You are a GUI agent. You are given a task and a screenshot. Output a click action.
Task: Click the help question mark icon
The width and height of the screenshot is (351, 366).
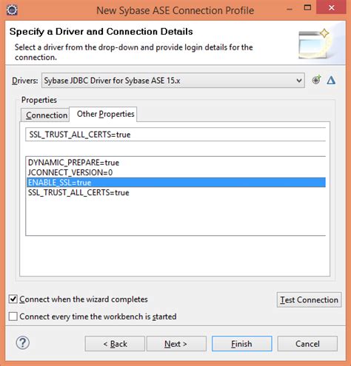coord(23,343)
